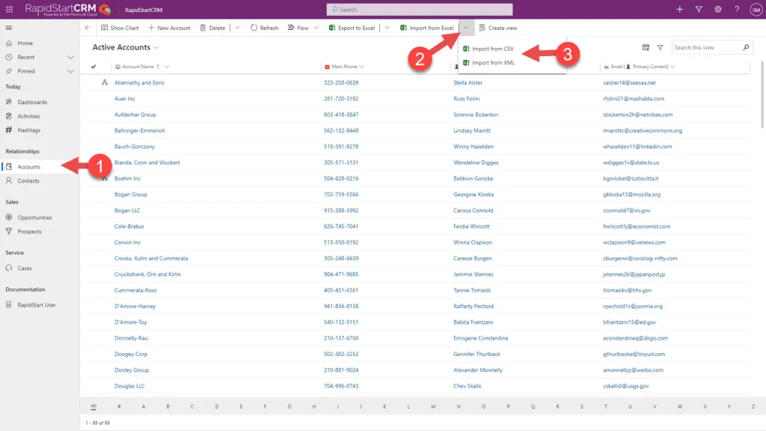The height and width of the screenshot is (431, 766).
Task: Click the New Account button
Action: pos(171,27)
